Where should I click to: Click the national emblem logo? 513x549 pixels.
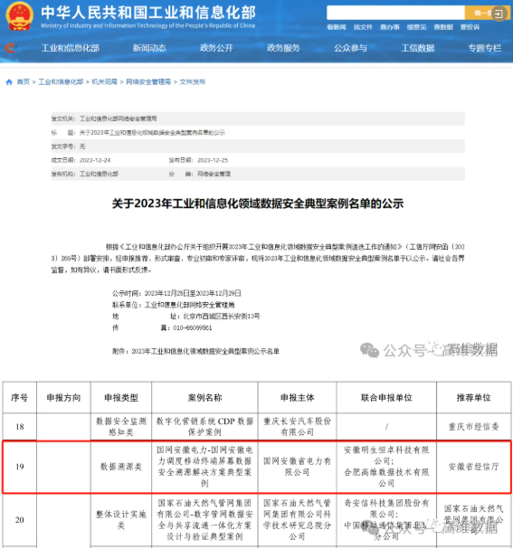(x=20, y=15)
